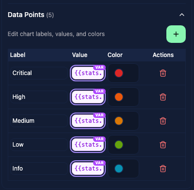Collapse the Data Points section

point(182,15)
